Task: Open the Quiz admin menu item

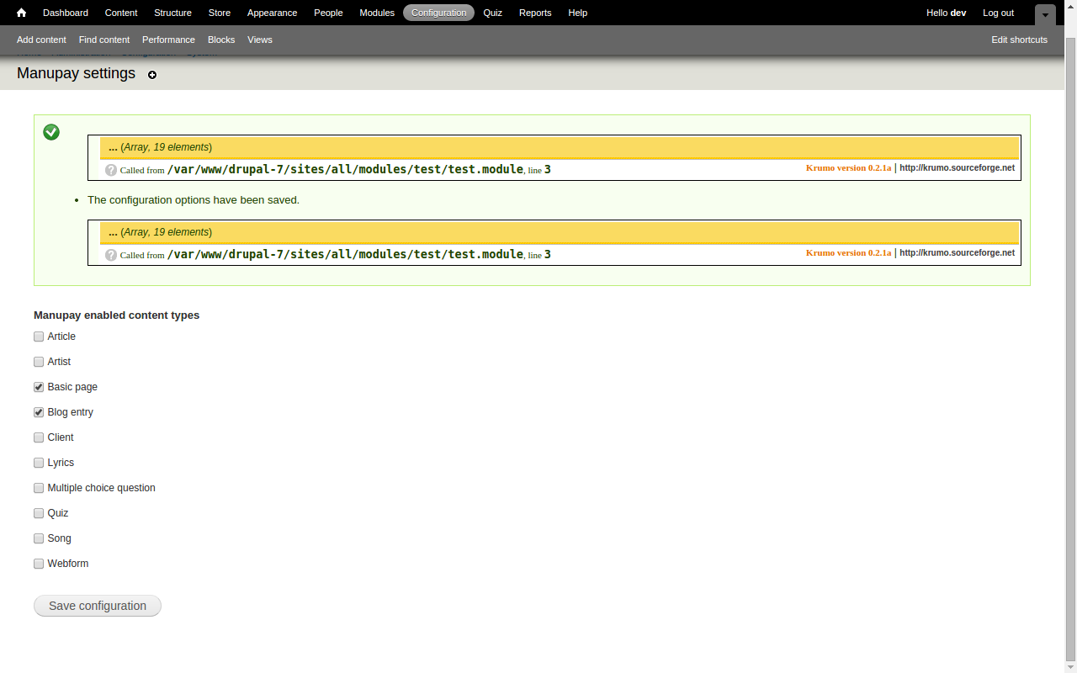Action: [492, 13]
